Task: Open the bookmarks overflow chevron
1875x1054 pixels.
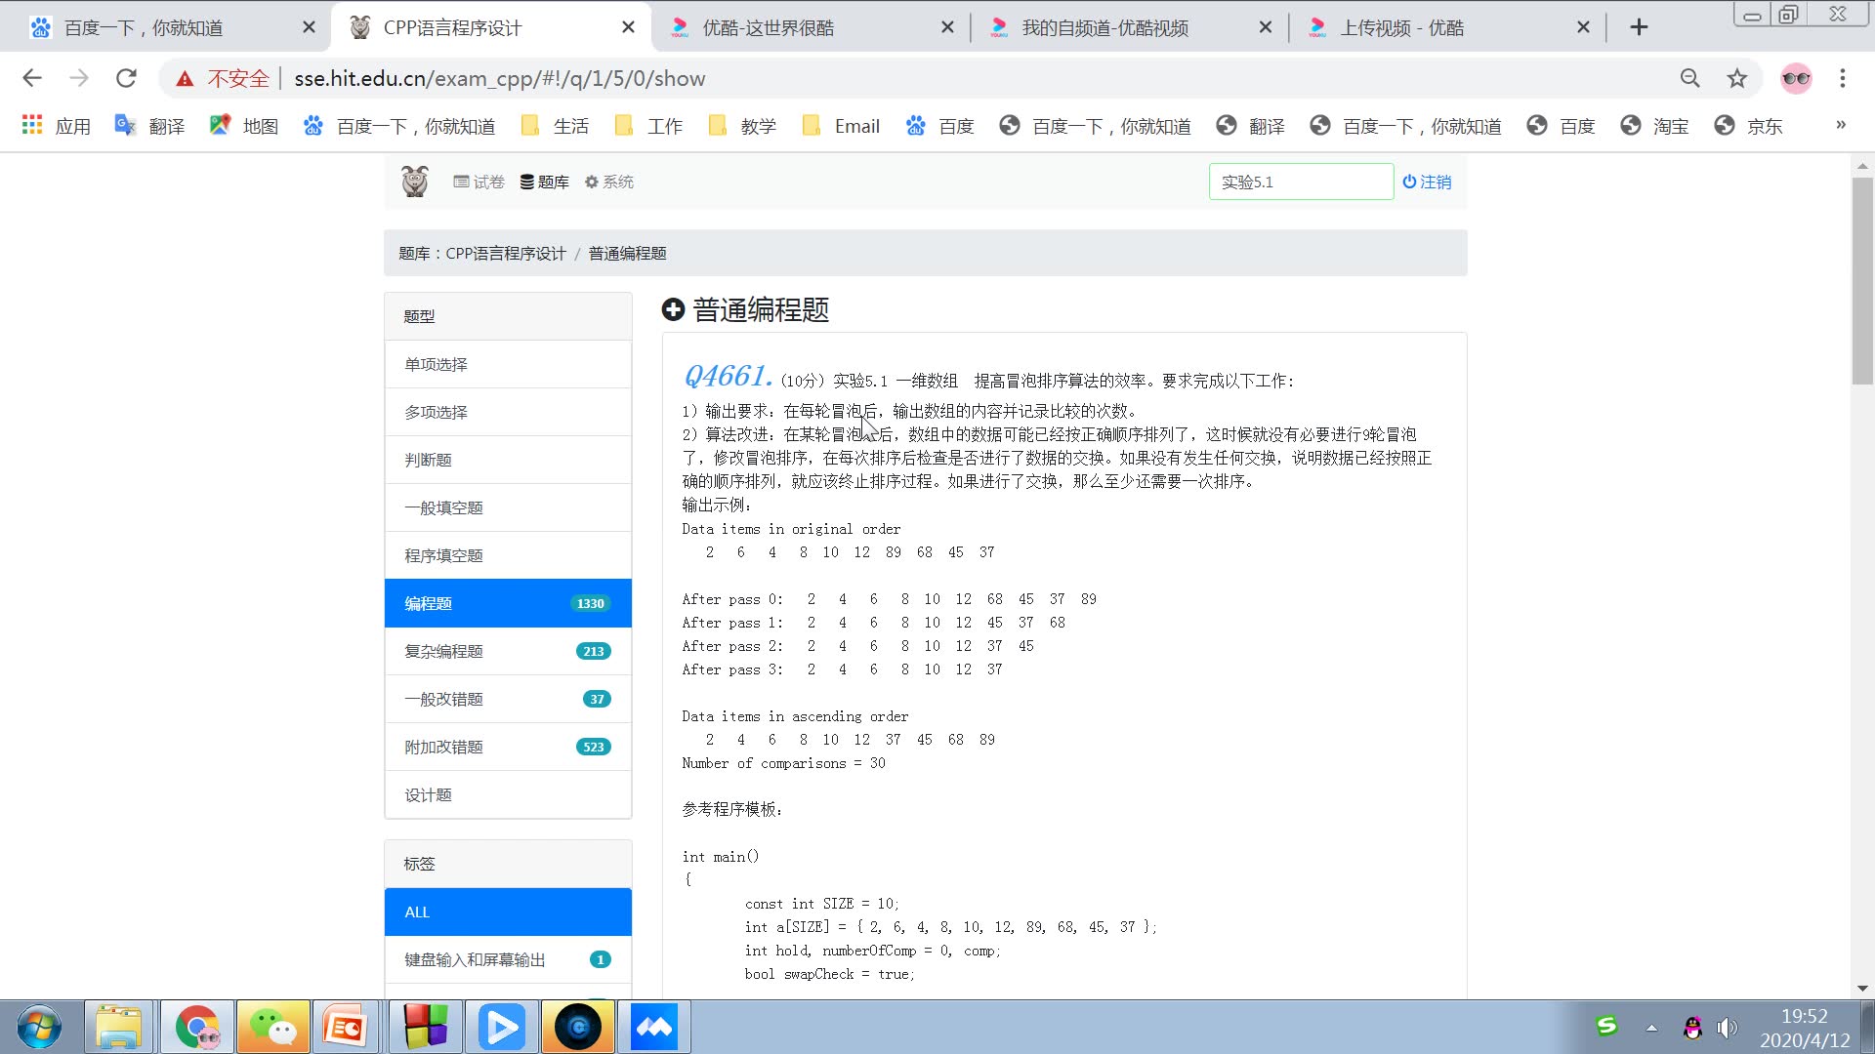Action: click(x=1842, y=125)
